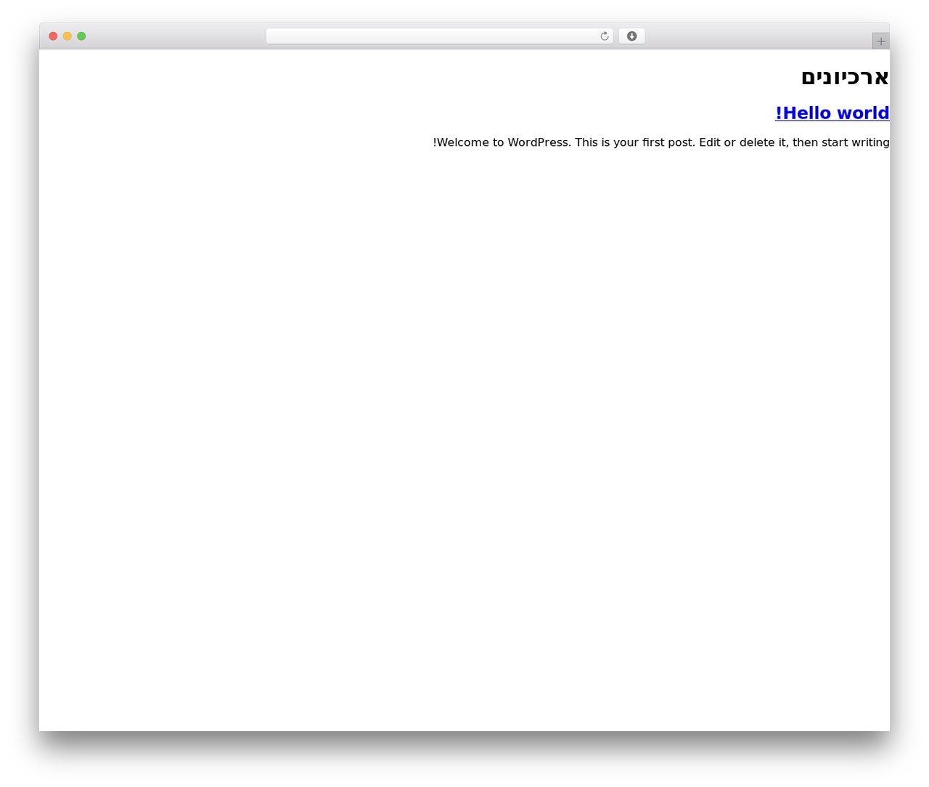This screenshot has height=787, width=929.
Task: Click the "Welcome to WordPress" excerpt text
Action: 661,142
